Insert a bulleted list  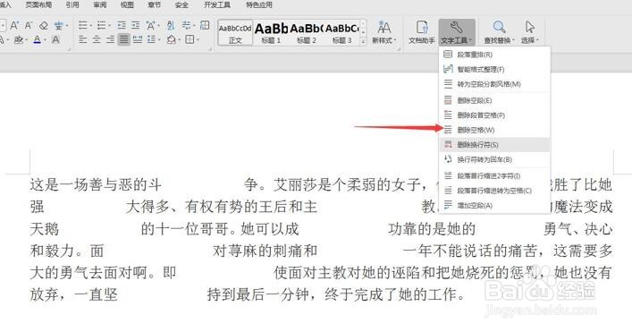click(83, 26)
